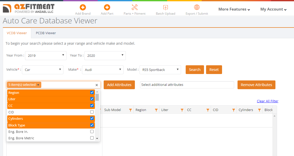Click the attribute list scroll up arrow
This screenshot has height=156, width=294.
tap(97, 92)
